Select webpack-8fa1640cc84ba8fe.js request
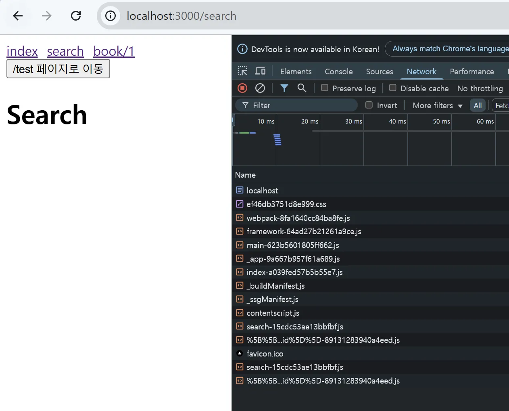This screenshot has width=509, height=411. point(370,218)
